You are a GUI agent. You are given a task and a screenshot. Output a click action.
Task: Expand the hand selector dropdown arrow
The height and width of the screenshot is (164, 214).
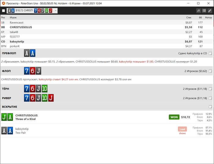[x=56, y=11]
